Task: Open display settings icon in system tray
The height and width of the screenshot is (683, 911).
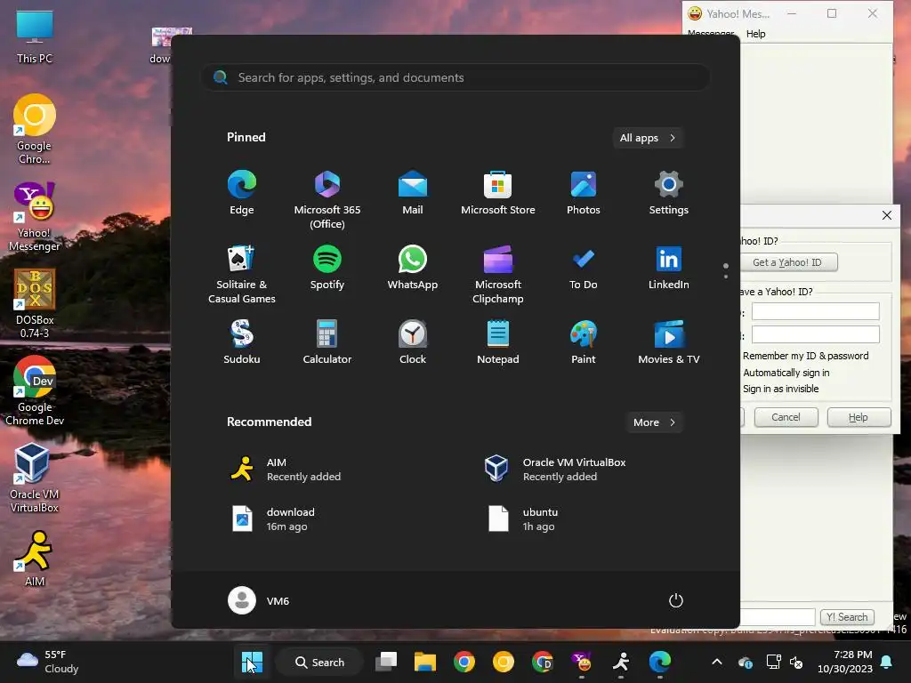Action: pos(774,662)
